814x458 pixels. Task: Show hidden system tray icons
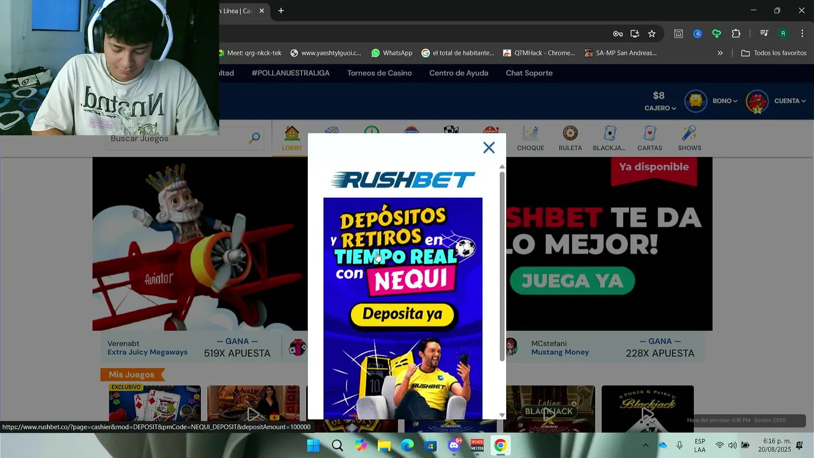coord(645,445)
